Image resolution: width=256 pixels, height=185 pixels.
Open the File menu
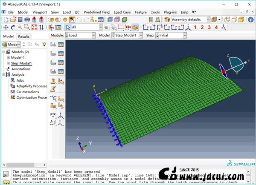[11, 12]
